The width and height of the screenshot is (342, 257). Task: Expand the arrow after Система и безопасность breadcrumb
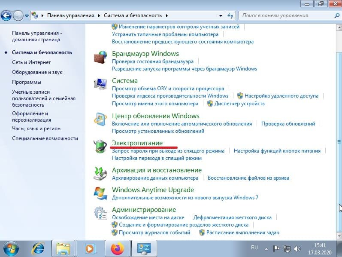click(x=167, y=15)
